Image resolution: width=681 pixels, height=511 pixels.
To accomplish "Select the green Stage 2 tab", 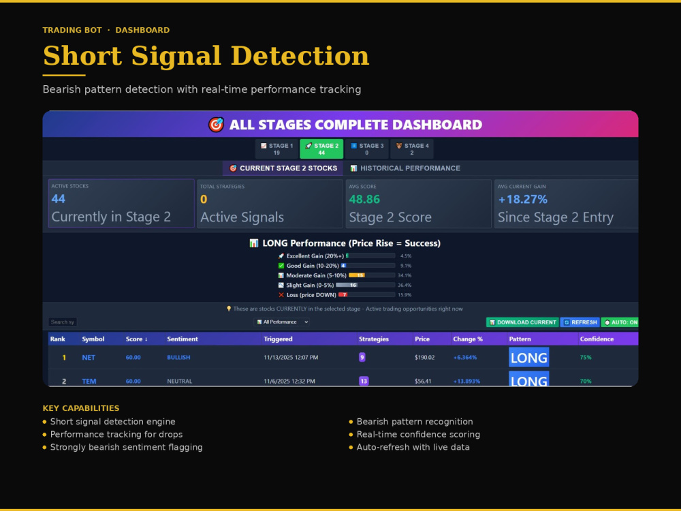I will (321, 149).
